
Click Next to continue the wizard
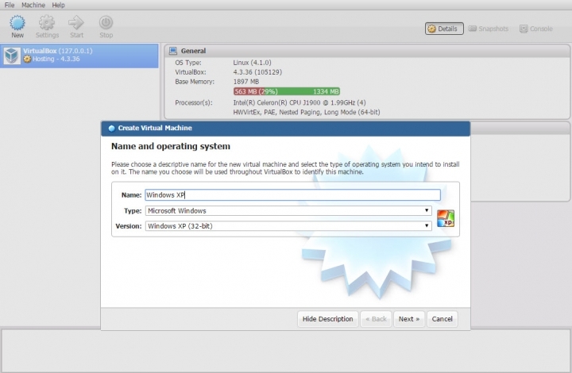(409, 319)
